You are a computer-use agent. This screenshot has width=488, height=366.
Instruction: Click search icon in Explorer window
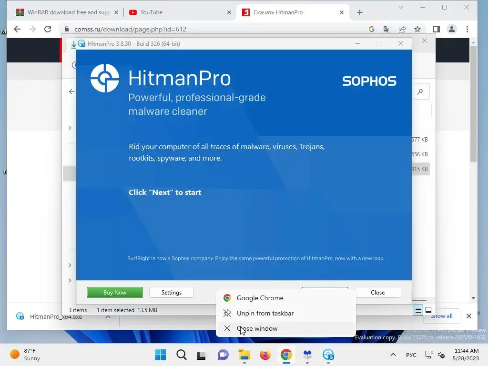(420, 91)
